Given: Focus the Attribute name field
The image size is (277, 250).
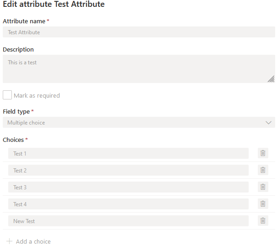Looking at the screenshot, I should (138, 32).
